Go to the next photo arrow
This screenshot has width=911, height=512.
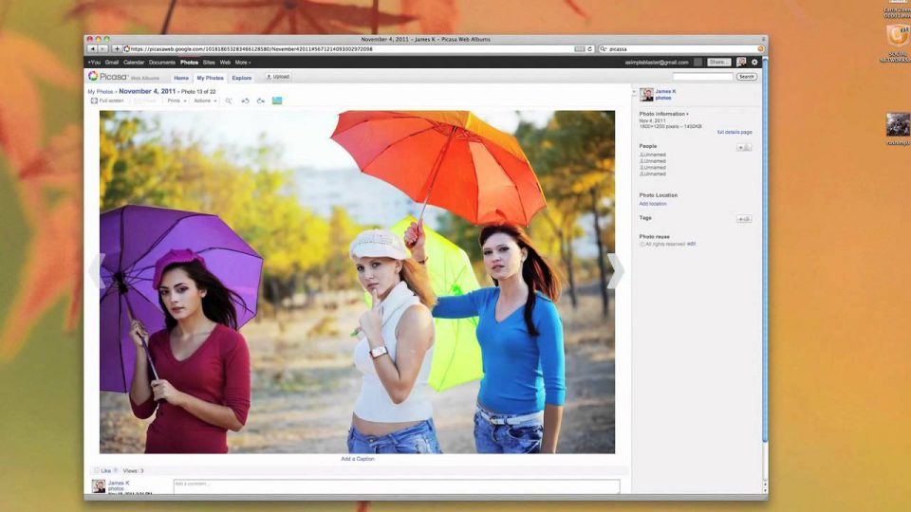coord(615,271)
